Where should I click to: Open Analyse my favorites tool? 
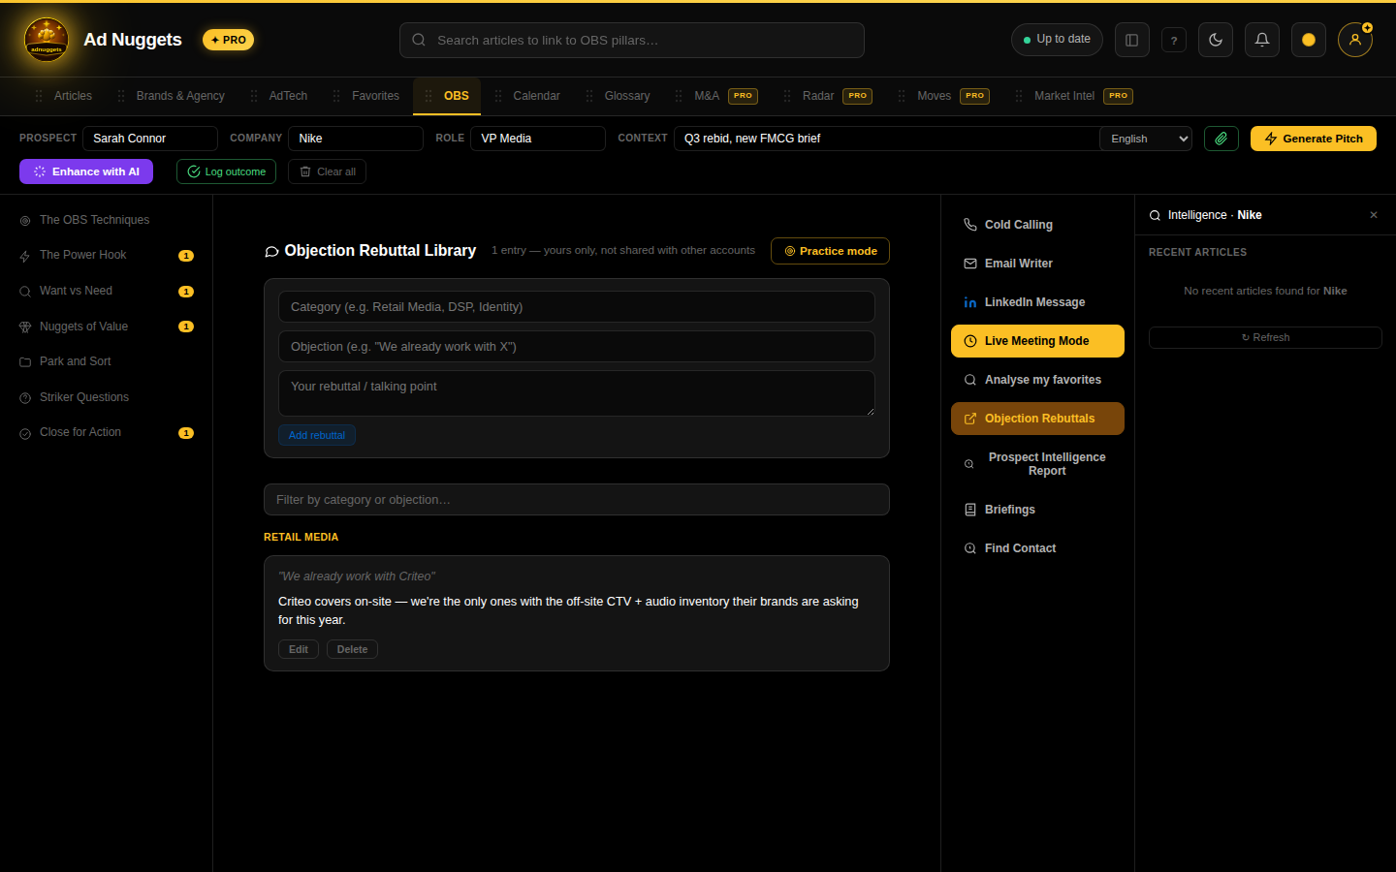pos(1037,380)
